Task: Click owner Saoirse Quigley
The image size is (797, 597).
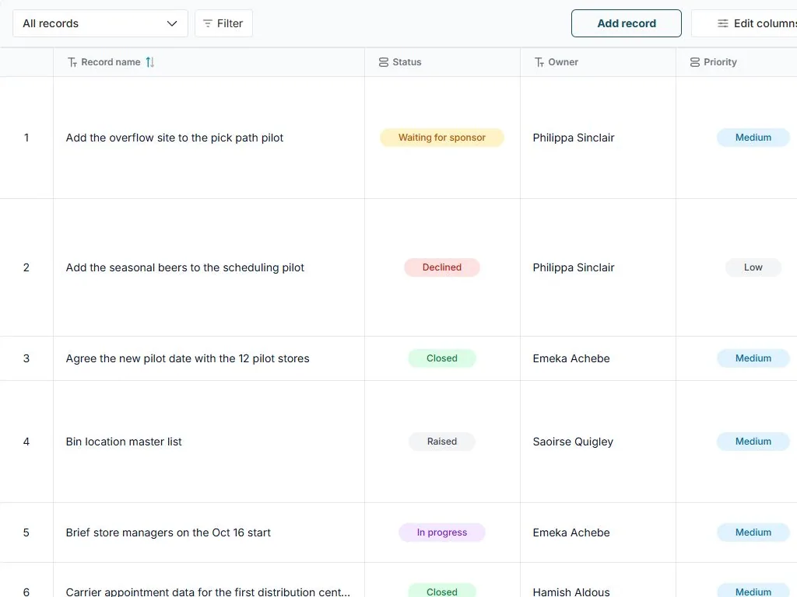Action: click(x=573, y=442)
